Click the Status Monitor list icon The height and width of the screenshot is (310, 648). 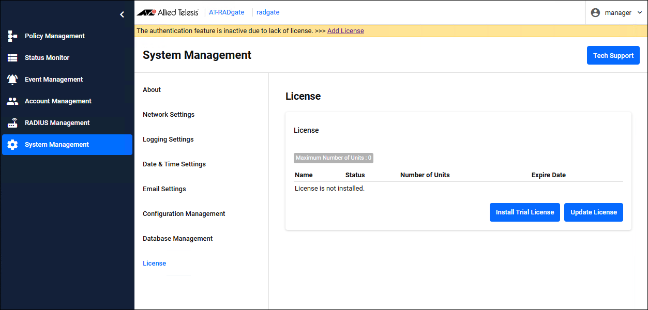[12, 58]
